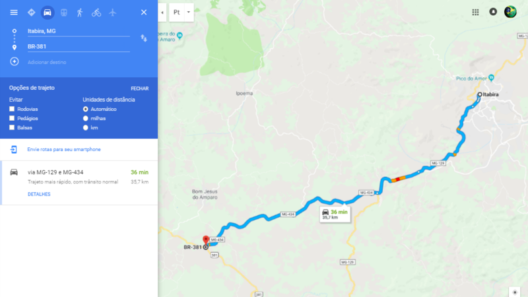Open the Google apps grid
This screenshot has height=297, width=528.
[475, 12]
